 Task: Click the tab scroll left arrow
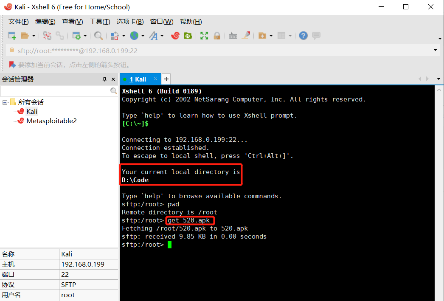420,79
